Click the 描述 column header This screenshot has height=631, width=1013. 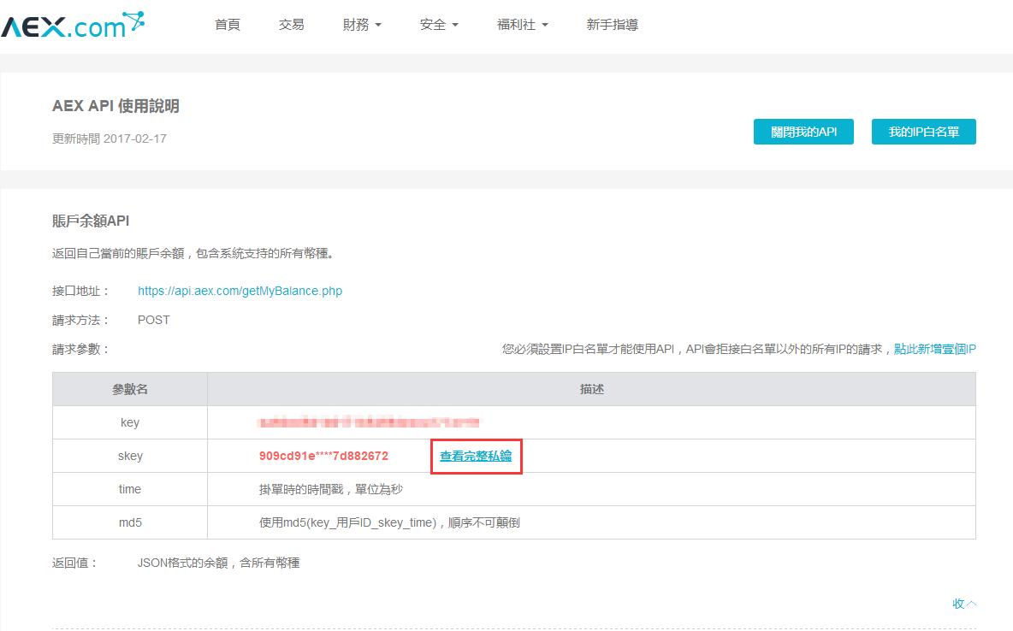click(x=591, y=389)
